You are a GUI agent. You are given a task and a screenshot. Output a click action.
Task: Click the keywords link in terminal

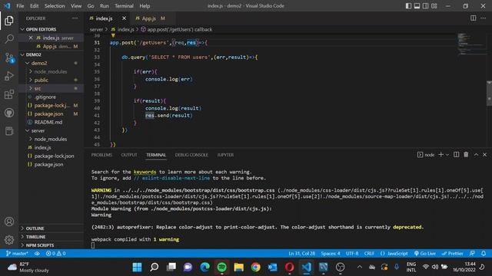[145, 172]
